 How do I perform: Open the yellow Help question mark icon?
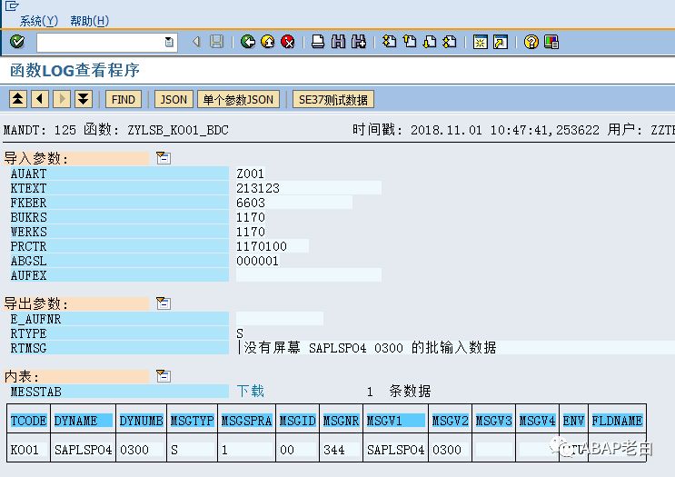click(531, 42)
